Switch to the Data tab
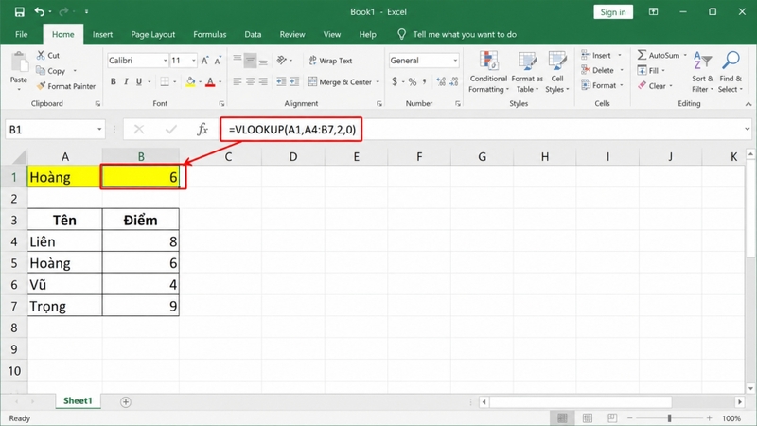Viewport: 757px width, 426px height. [253, 35]
